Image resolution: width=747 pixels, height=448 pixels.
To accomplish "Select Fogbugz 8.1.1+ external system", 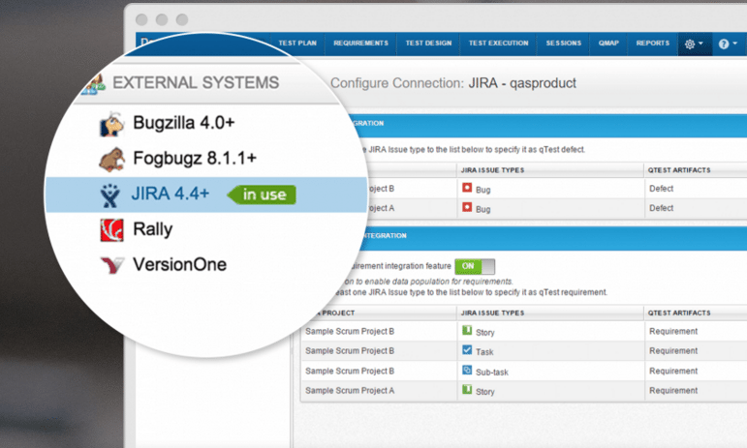I will (x=195, y=158).
